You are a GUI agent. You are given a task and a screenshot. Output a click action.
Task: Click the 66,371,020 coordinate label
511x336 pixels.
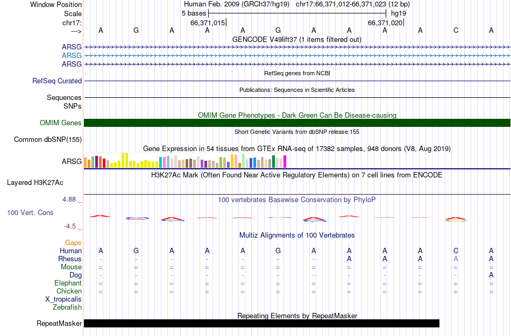coord(385,23)
